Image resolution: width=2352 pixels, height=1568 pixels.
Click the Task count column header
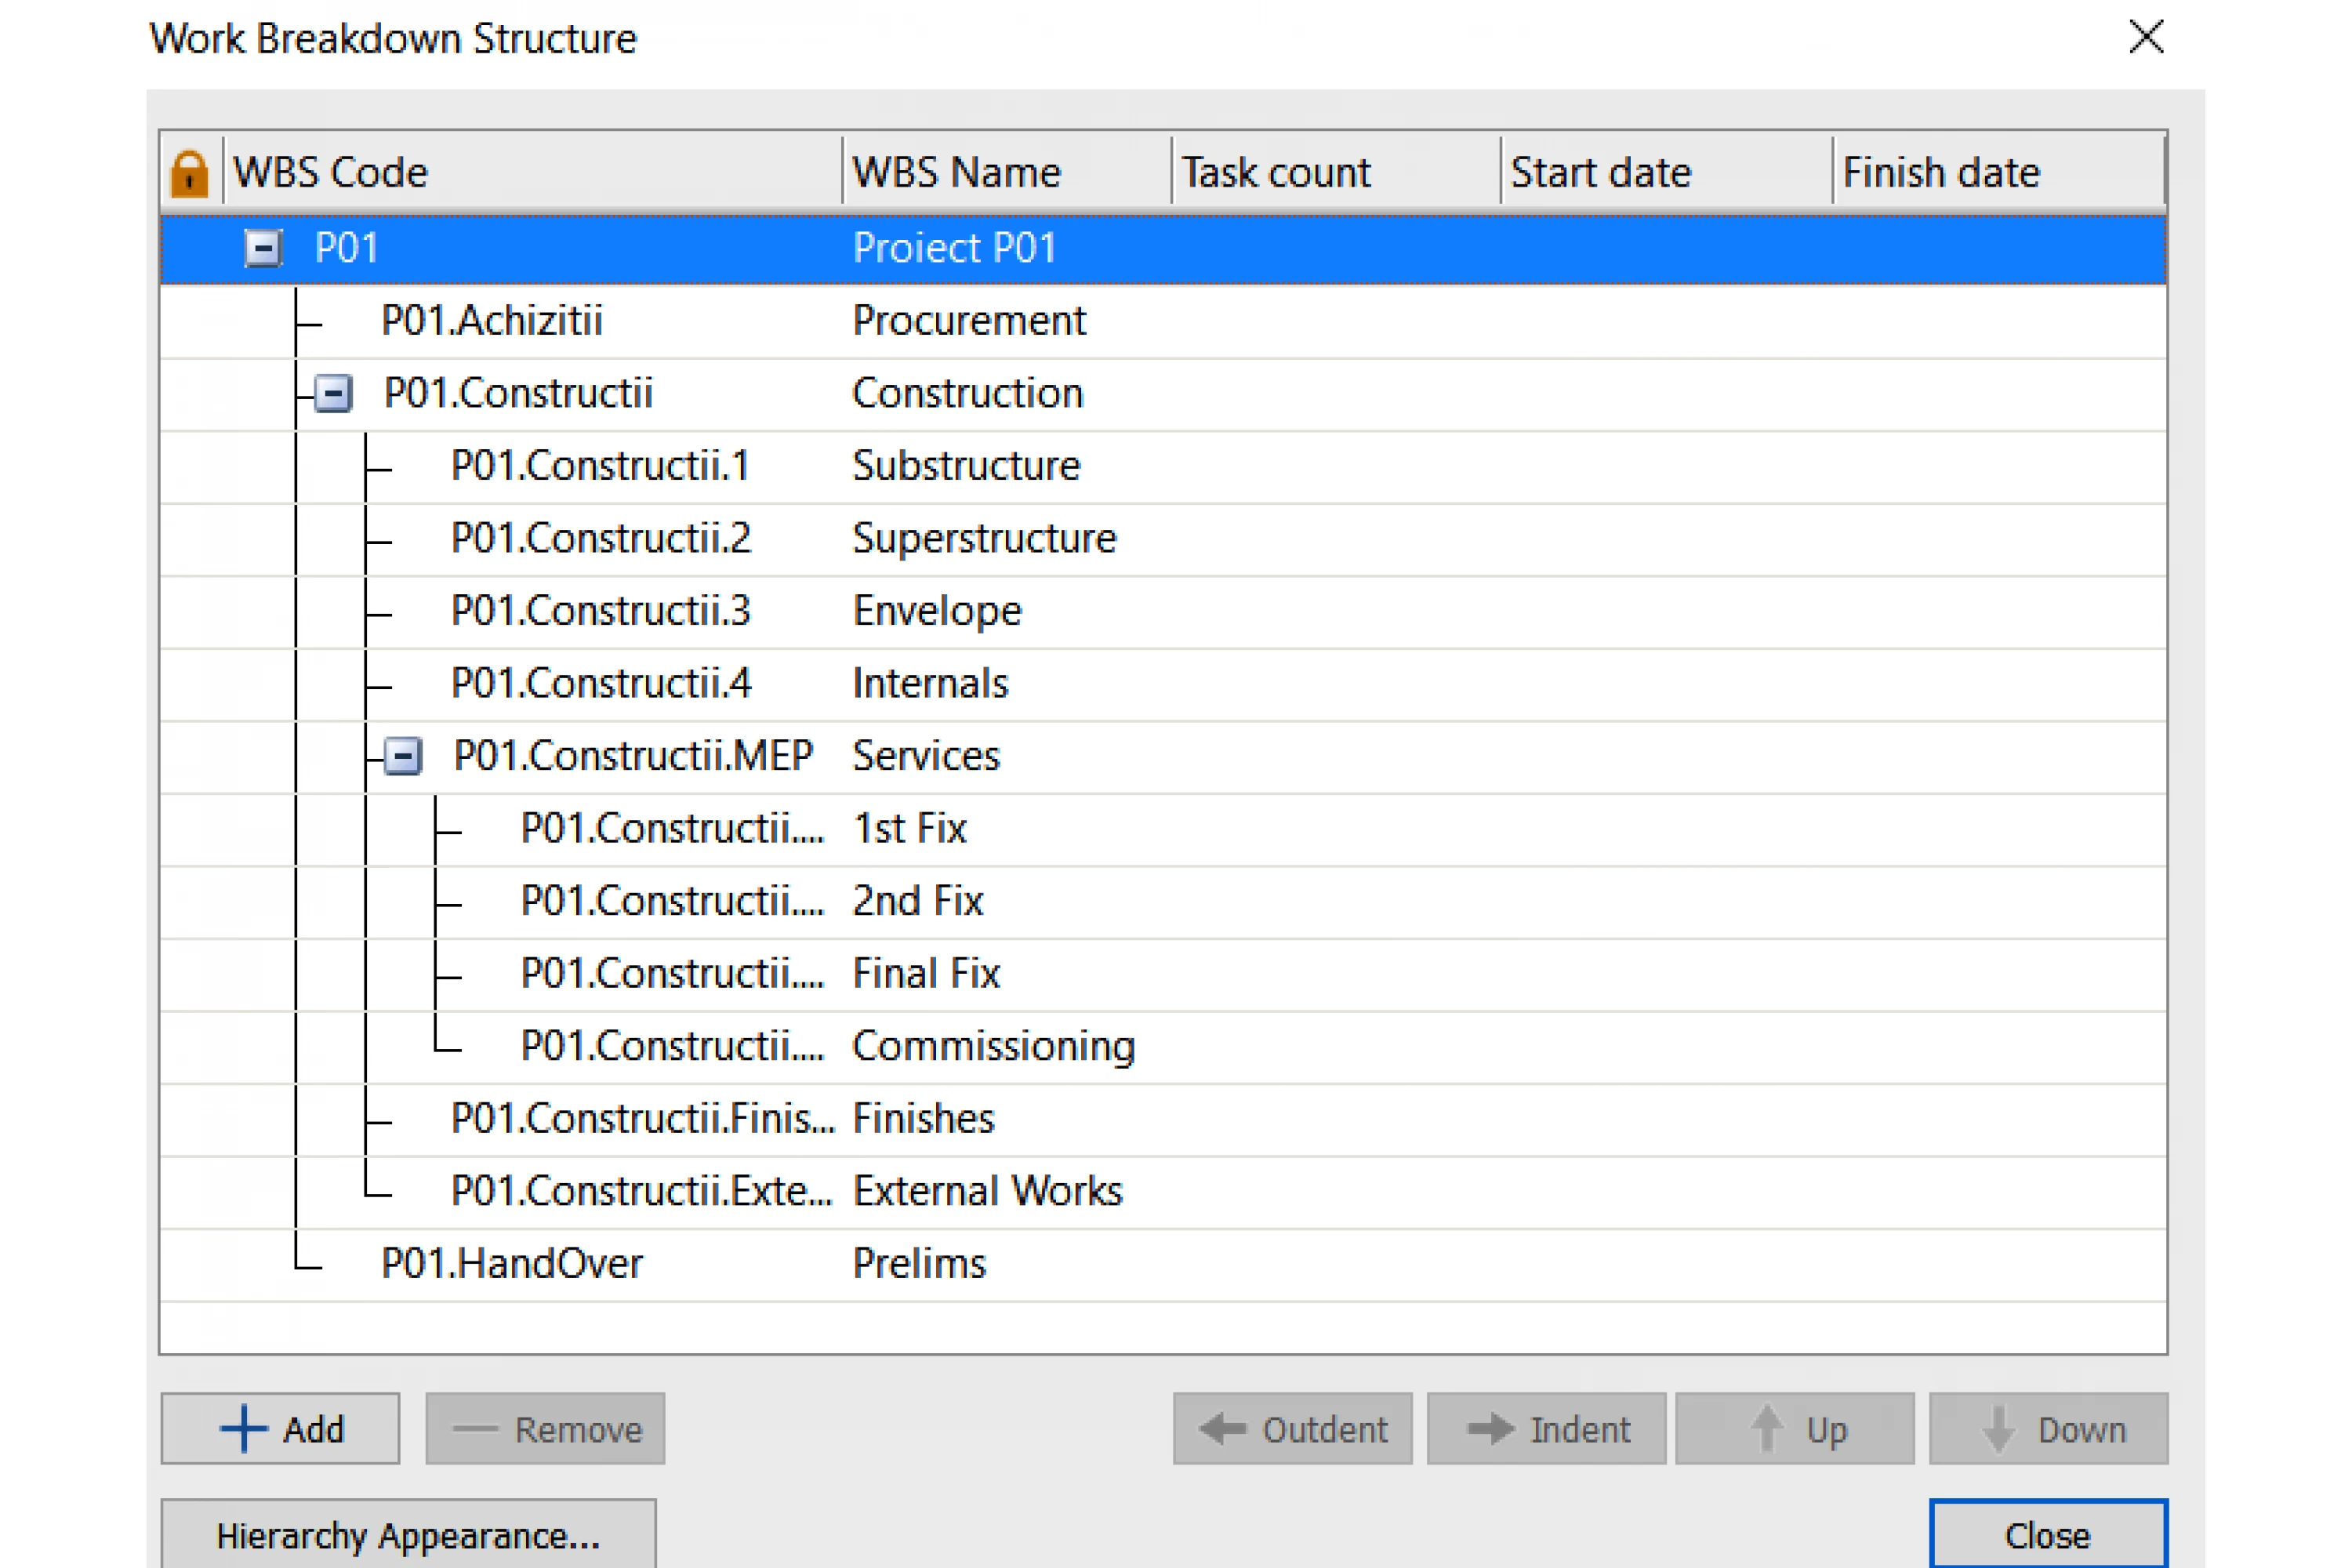tap(1336, 172)
